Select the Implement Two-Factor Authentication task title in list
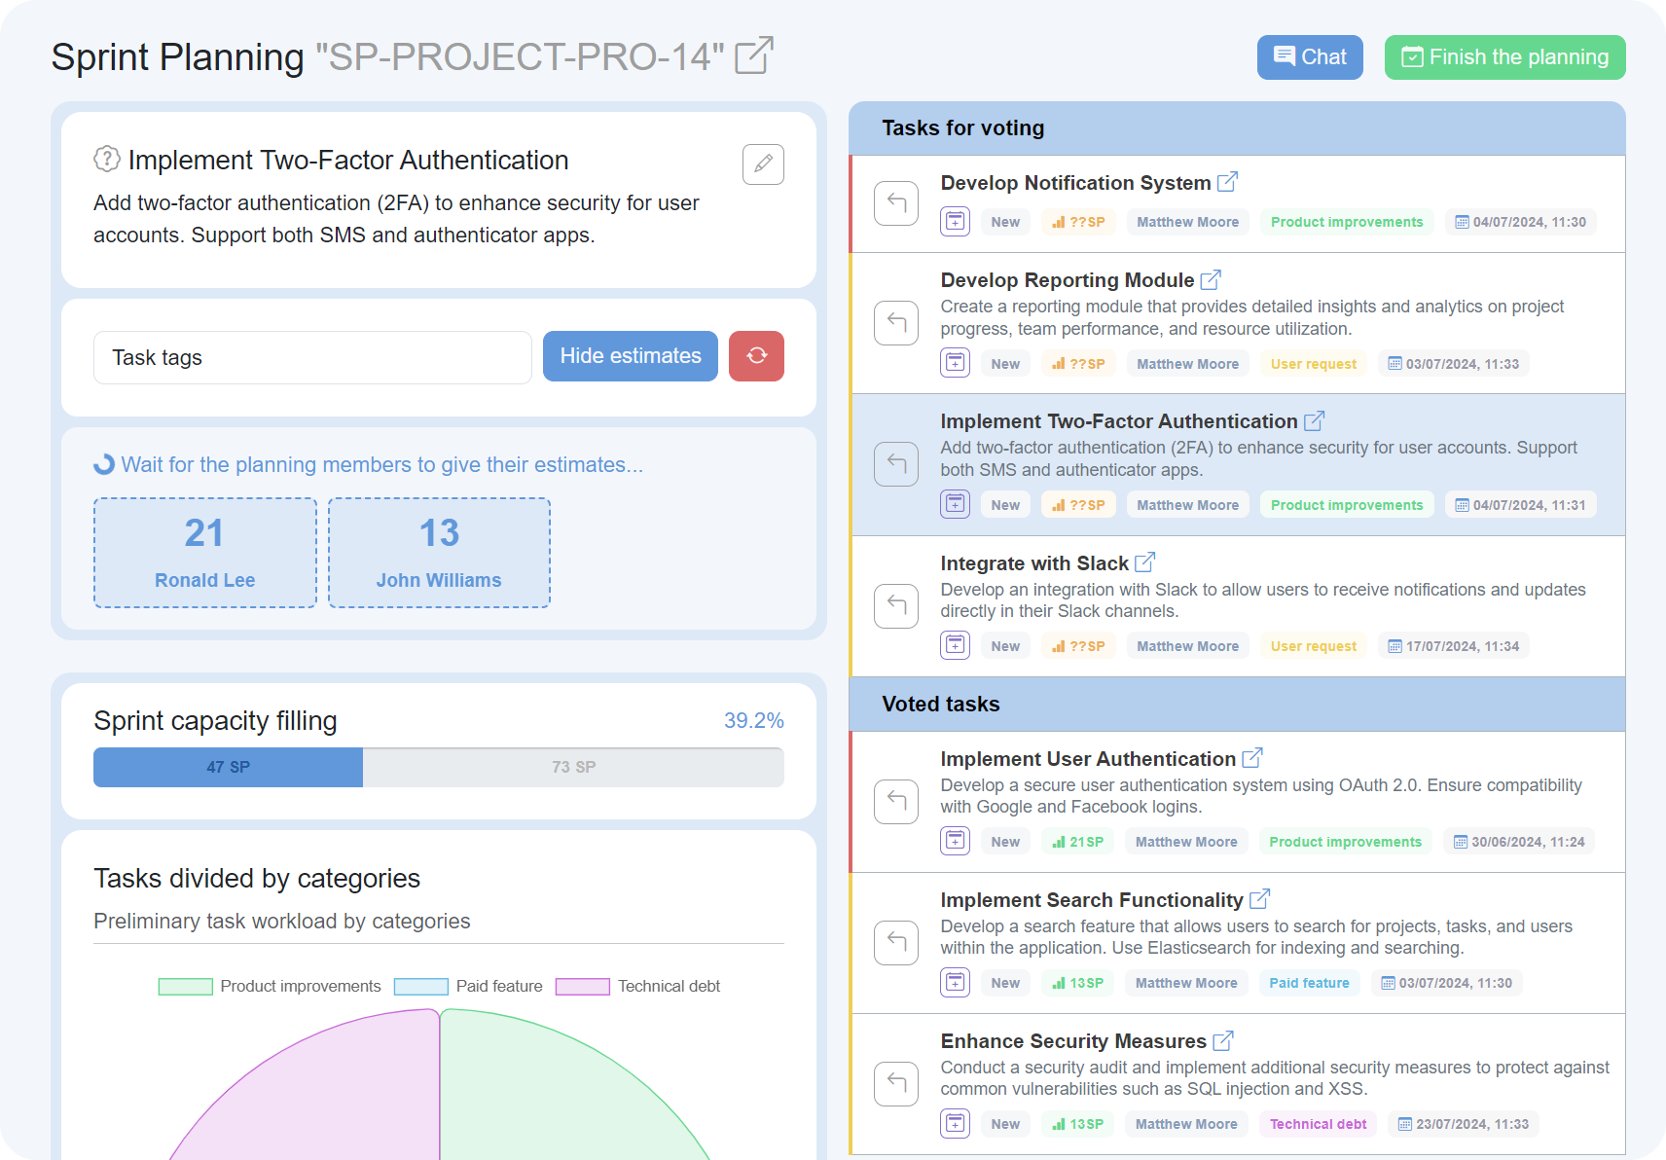Screen dimensions: 1666x1160 (x=1118, y=421)
